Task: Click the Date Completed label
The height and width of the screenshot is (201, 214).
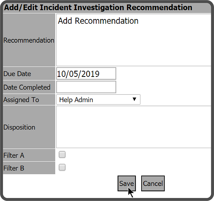Action: pos(27,87)
